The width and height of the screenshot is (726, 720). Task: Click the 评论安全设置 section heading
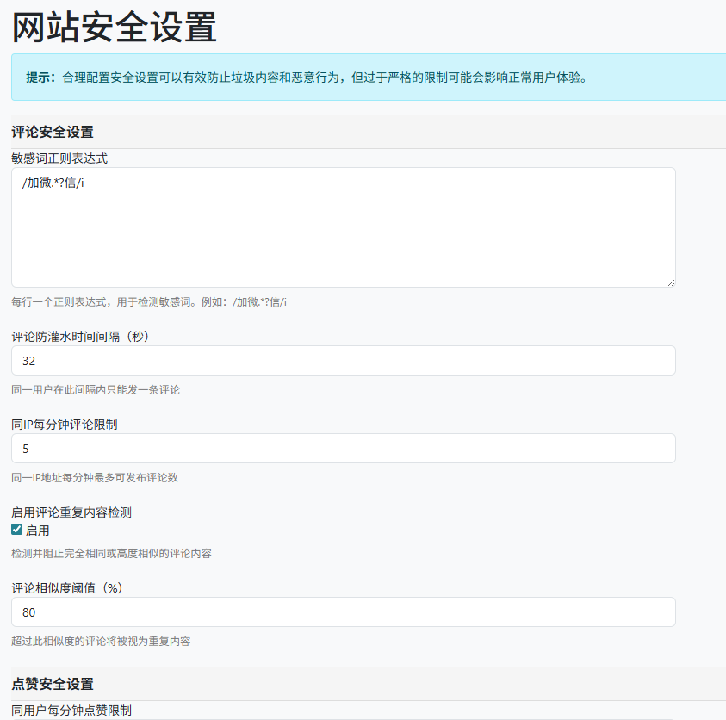pos(53,132)
